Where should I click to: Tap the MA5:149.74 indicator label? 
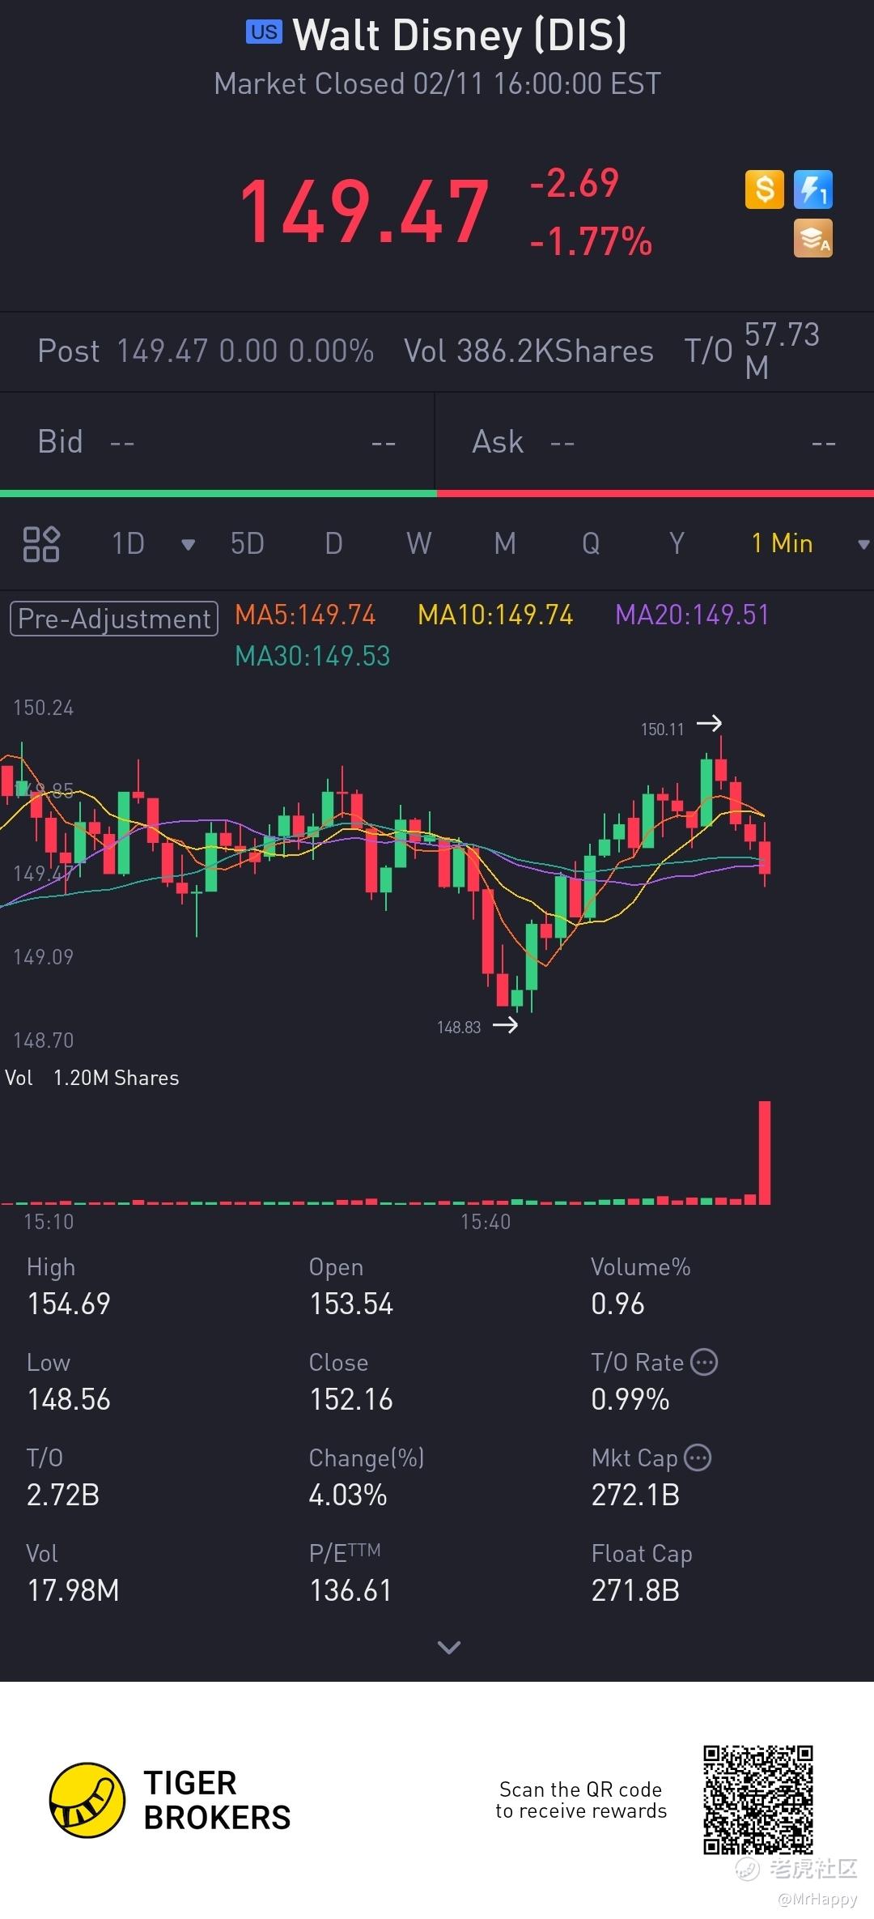305,615
